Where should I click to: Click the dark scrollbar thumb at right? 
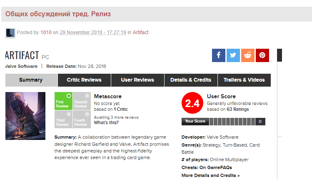pos(280,55)
